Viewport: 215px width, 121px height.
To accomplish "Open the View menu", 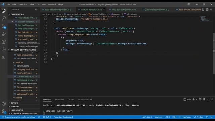I will [32, 4].
